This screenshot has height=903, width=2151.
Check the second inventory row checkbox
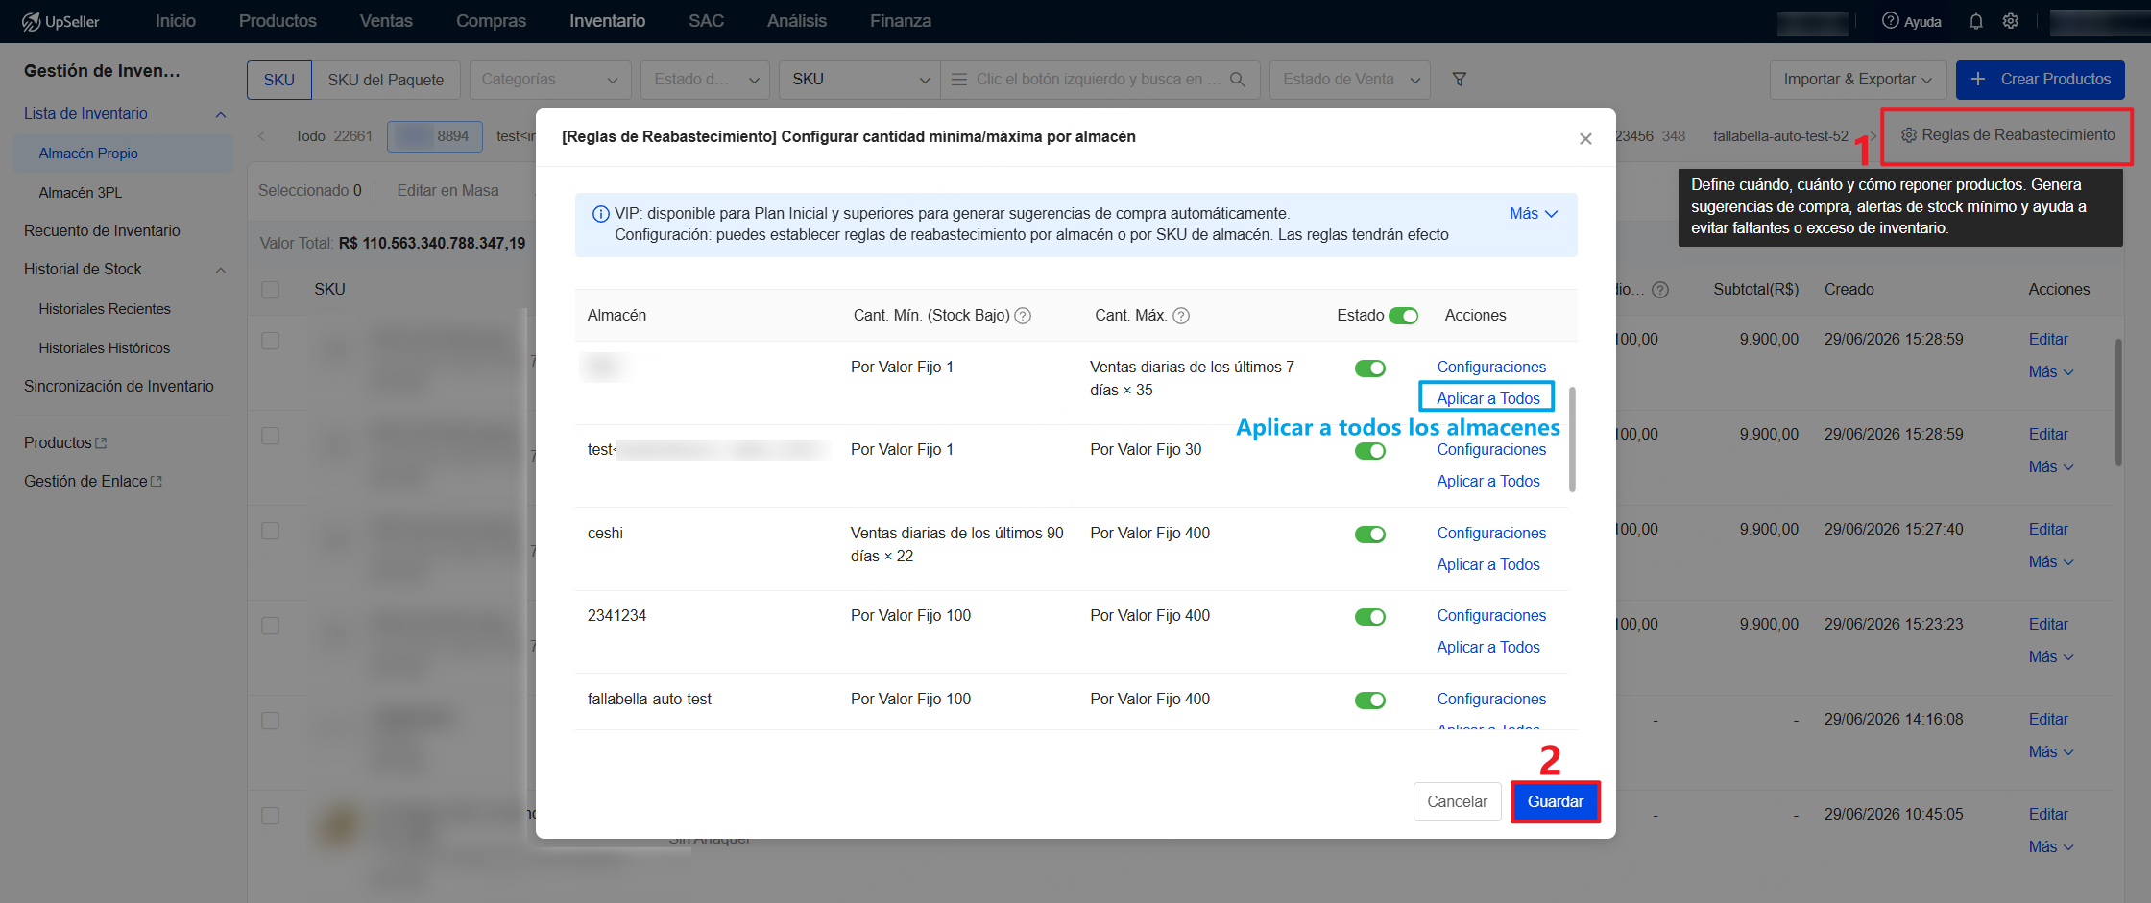pyautogui.click(x=271, y=436)
